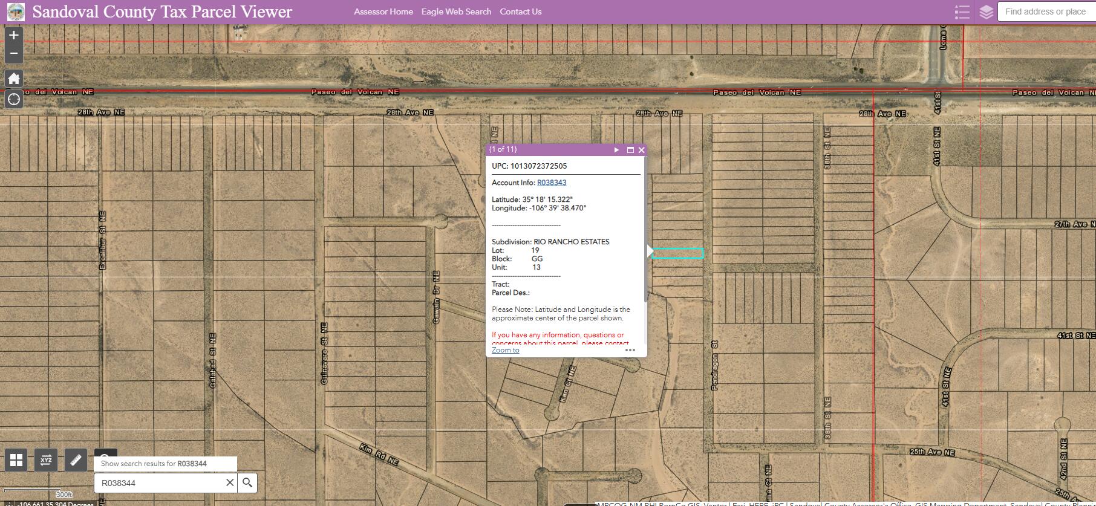Click the Sandoval County Tax Parcel Viewer title
This screenshot has width=1096, height=506.
[x=162, y=11]
